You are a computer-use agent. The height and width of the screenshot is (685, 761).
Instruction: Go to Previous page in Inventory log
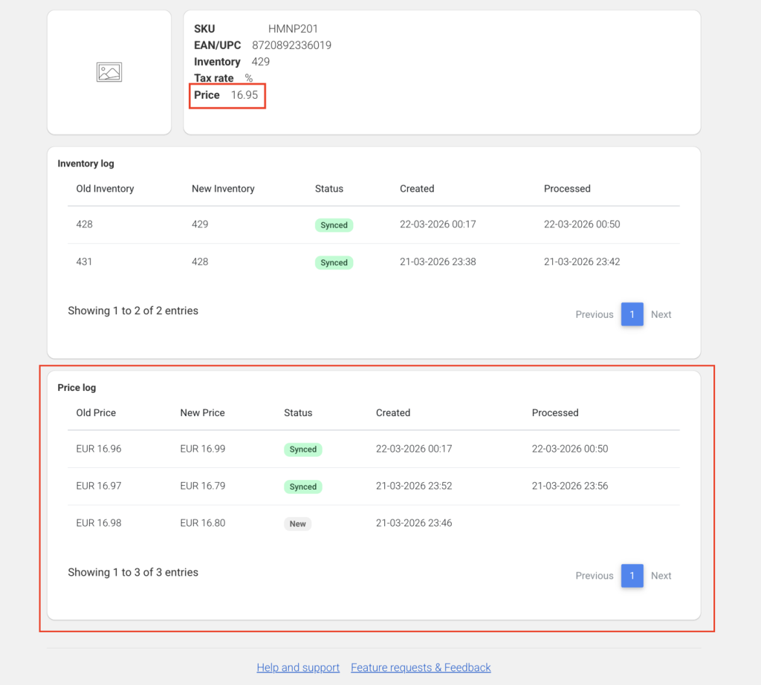click(594, 314)
